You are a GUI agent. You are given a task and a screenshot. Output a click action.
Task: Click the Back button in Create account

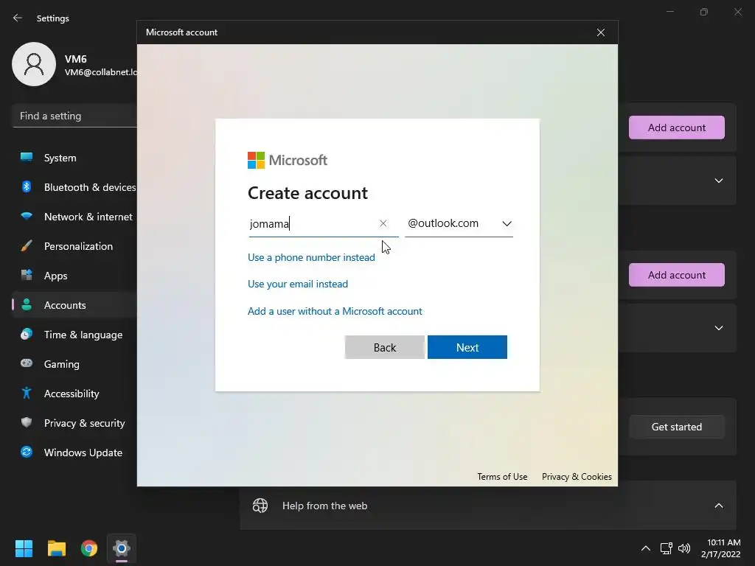point(384,347)
